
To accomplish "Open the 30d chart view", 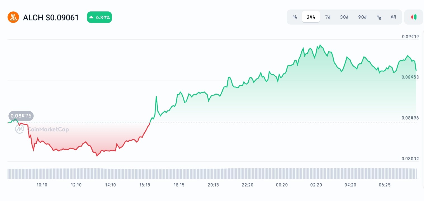I will coord(344,17).
